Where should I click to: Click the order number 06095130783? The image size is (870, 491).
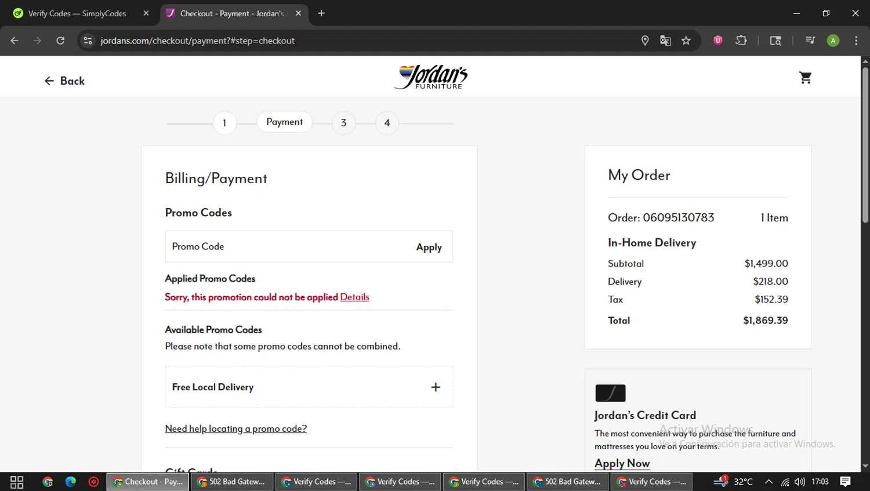[679, 218]
